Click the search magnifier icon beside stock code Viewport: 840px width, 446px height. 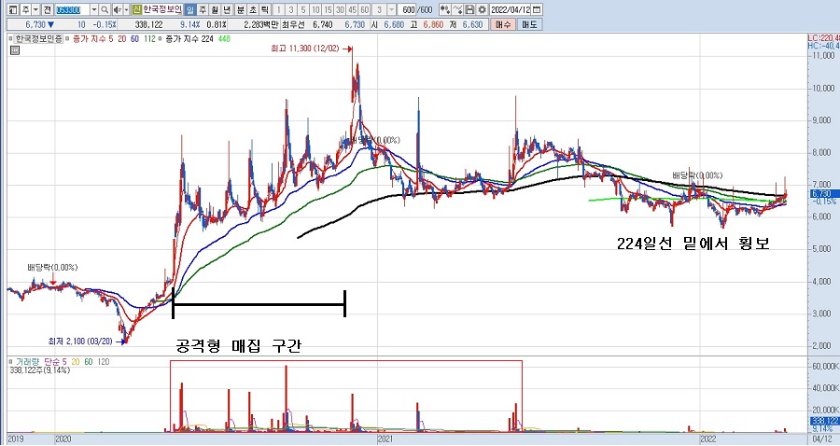tap(105, 9)
